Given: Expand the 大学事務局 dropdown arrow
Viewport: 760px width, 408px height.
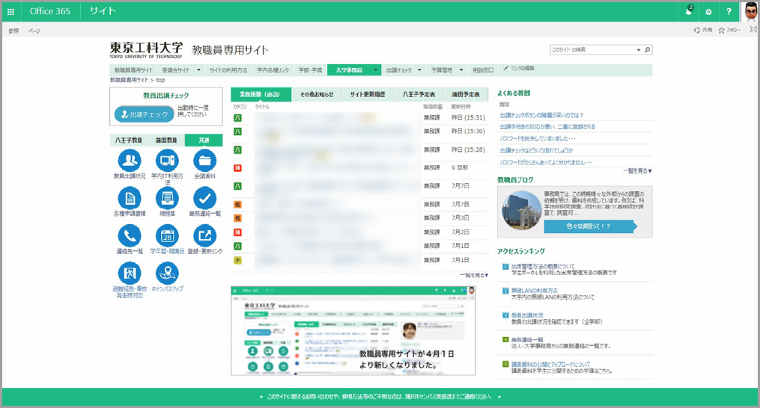Looking at the screenshot, I should (375, 70).
